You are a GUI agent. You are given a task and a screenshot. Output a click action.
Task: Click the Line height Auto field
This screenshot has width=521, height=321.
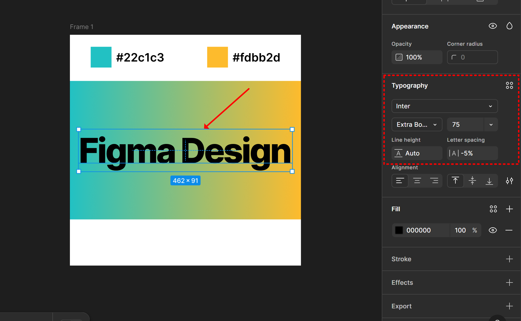pyautogui.click(x=417, y=153)
